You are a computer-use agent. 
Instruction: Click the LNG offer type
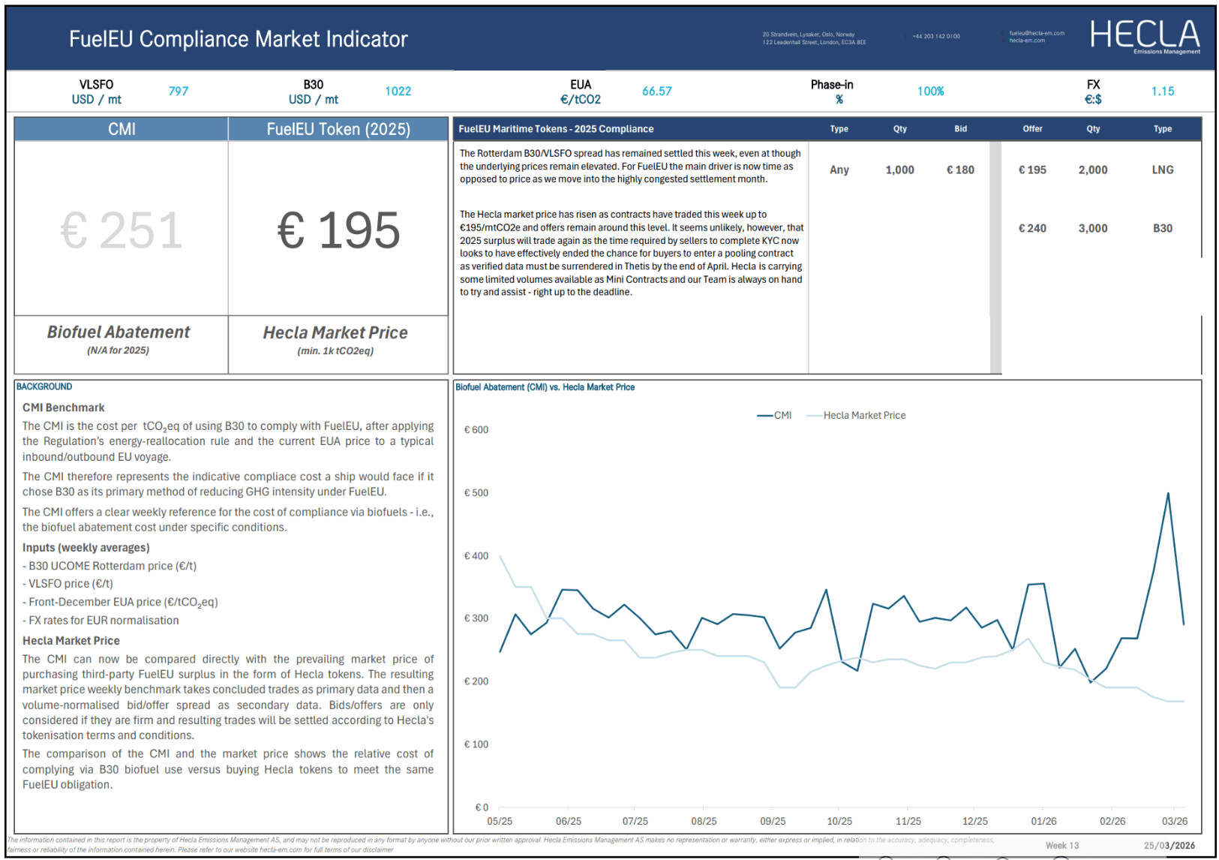[x=1163, y=170]
